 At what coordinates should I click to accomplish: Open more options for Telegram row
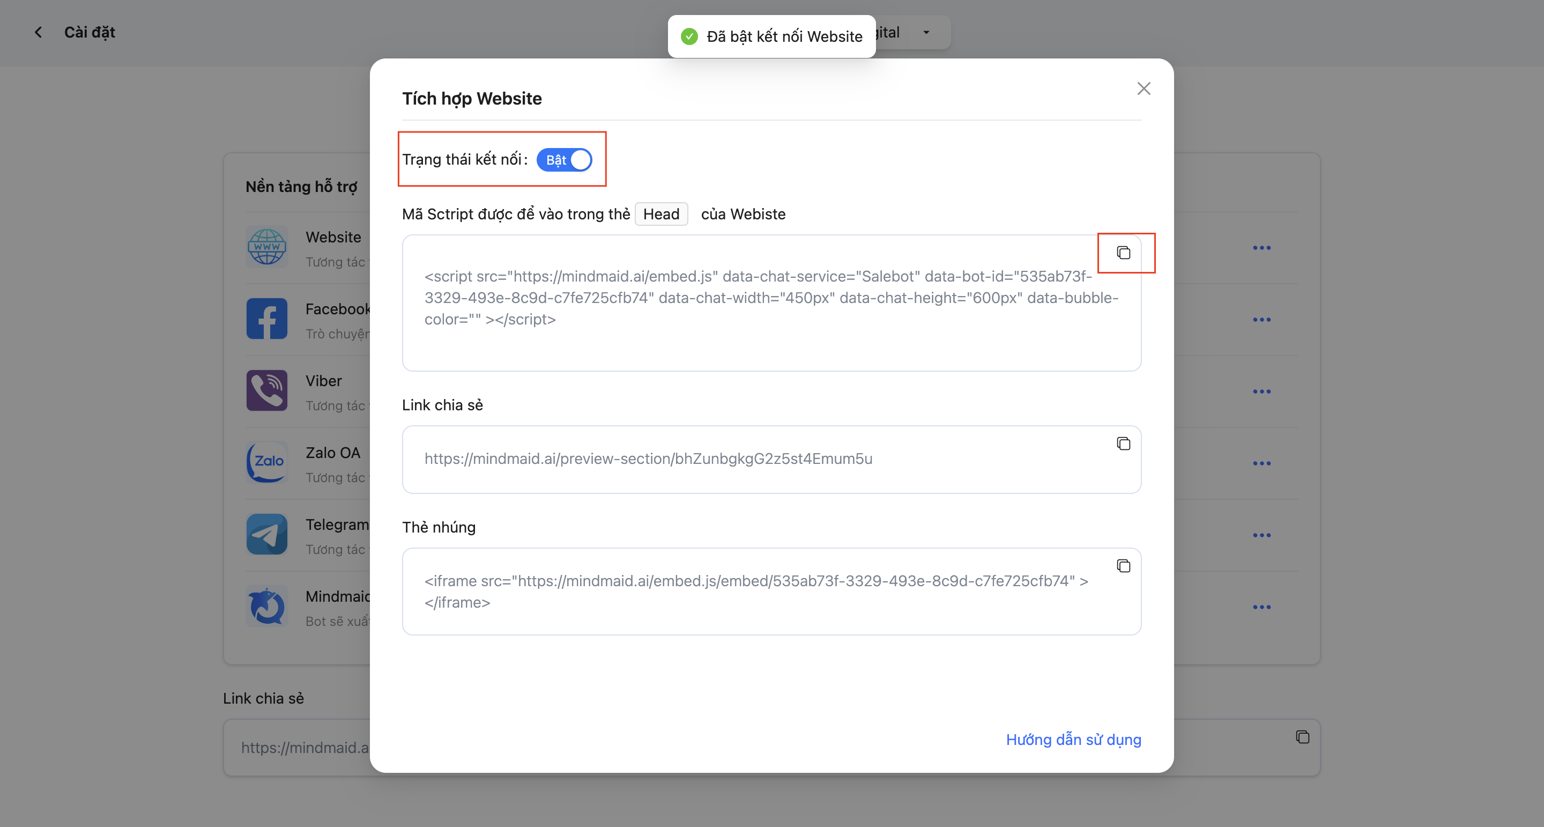tap(1261, 535)
